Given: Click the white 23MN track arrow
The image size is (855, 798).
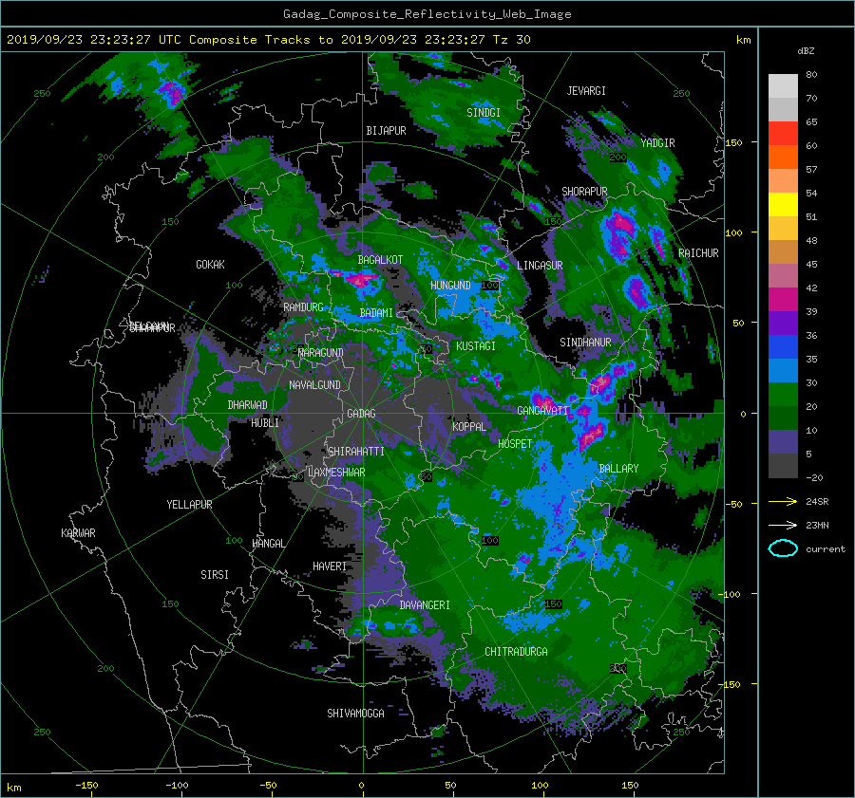Looking at the screenshot, I should [783, 526].
